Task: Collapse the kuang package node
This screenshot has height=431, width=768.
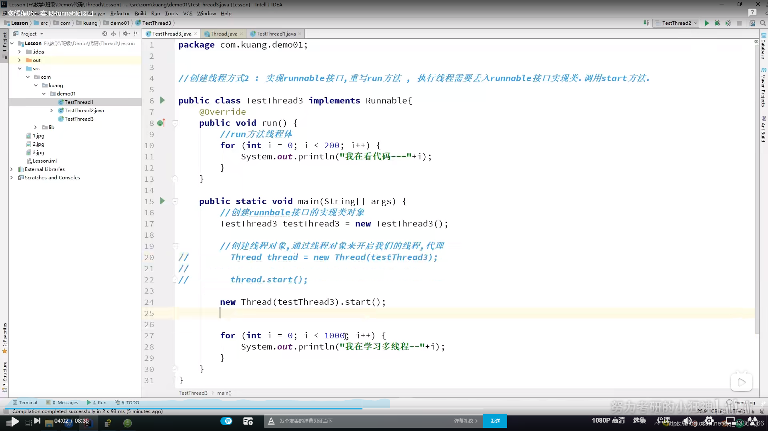Action: coord(36,85)
